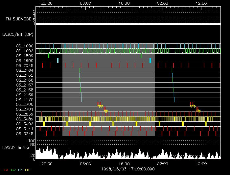This screenshot has height=175, width=230.
Task: Click the LASCO-buffer plot label
Action: tap(16, 148)
